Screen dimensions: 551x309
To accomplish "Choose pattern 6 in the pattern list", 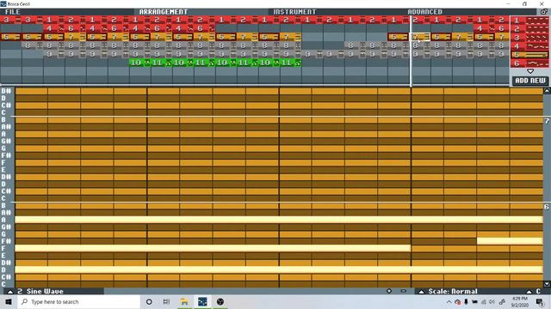I will [x=529, y=64].
